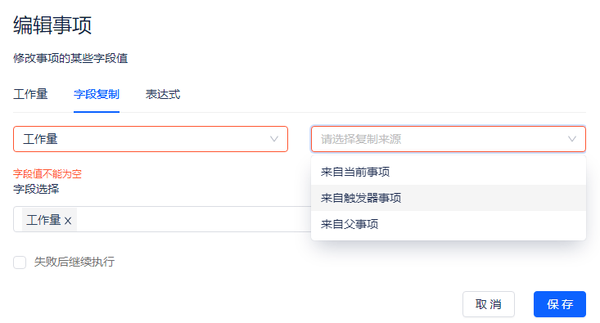The height and width of the screenshot is (323, 600).
Task: Click inside the 字段选择 tag input box
Action: click(192, 219)
